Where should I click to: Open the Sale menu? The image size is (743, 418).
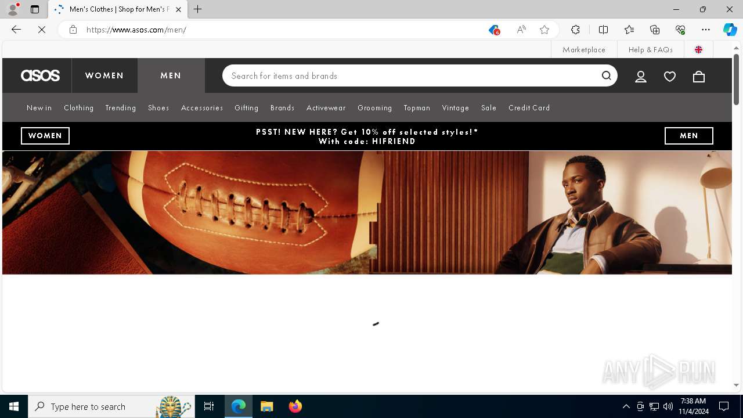[489, 108]
